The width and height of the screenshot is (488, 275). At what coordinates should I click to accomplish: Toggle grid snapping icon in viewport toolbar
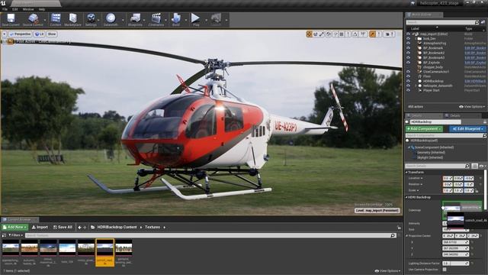(342, 34)
